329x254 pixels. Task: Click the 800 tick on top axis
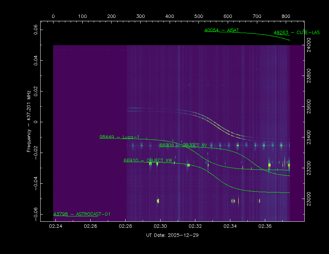click(x=286, y=16)
